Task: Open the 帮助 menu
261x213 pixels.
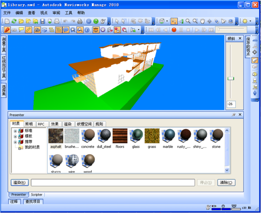Action: 81,13
